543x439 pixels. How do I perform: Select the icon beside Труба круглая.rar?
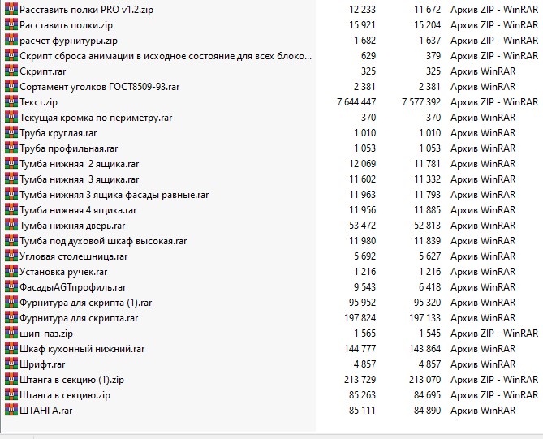[11, 133]
